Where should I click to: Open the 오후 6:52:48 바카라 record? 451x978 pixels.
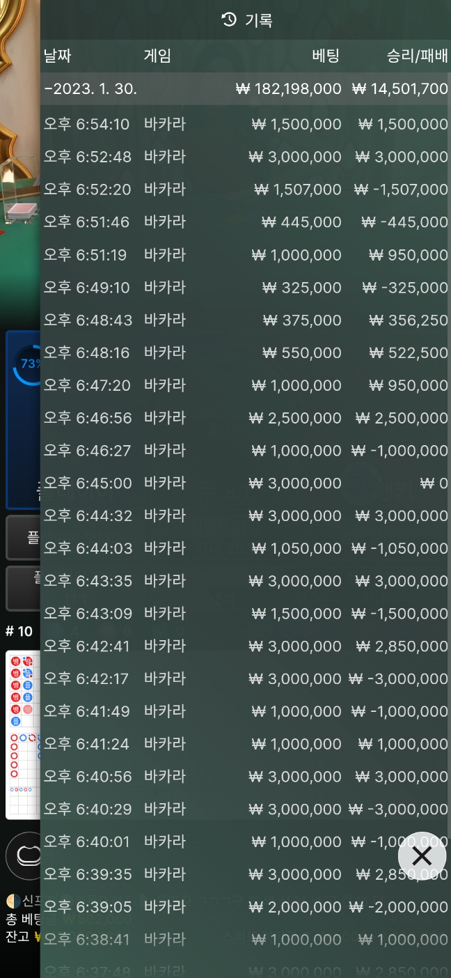(x=245, y=157)
